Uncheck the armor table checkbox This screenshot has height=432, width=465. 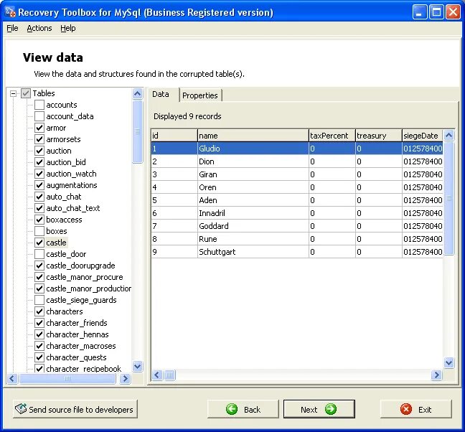pyautogui.click(x=39, y=128)
